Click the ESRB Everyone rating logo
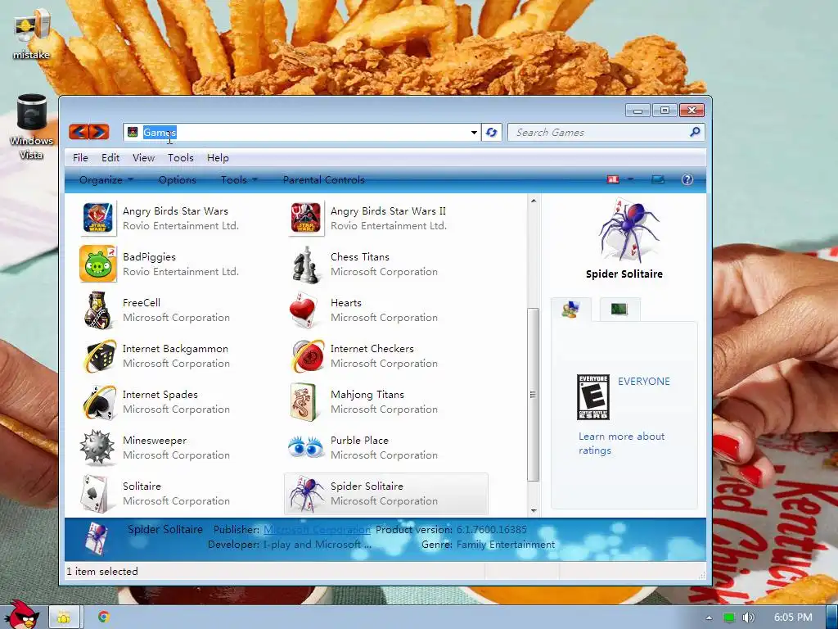Image resolution: width=838 pixels, height=629 pixels. click(x=593, y=397)
